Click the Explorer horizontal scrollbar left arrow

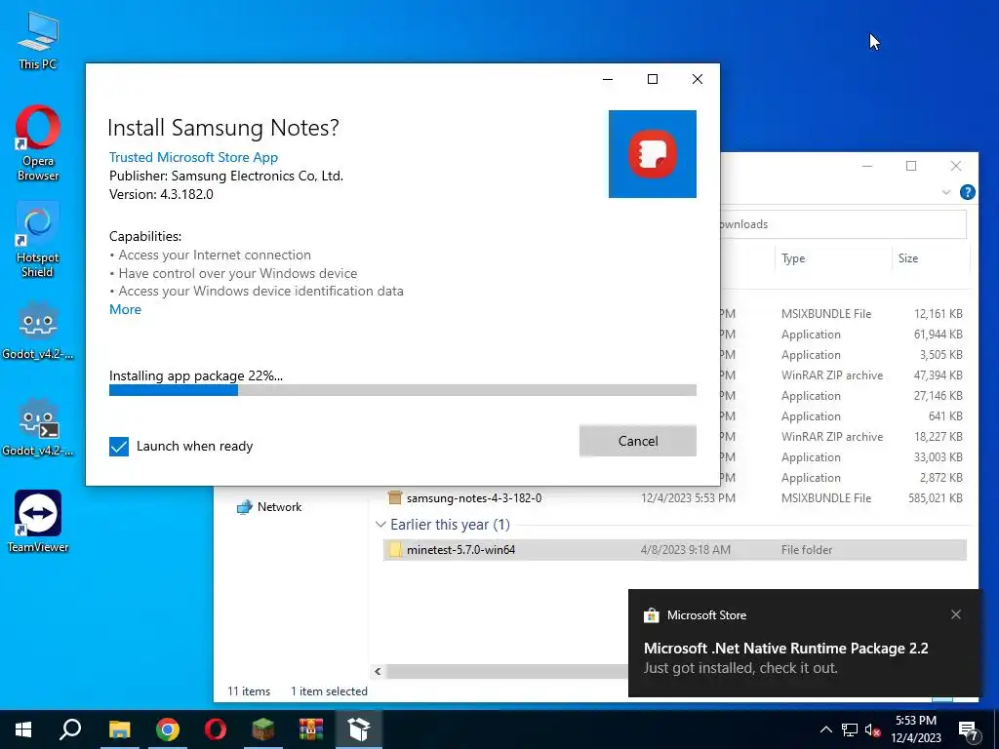378,671
